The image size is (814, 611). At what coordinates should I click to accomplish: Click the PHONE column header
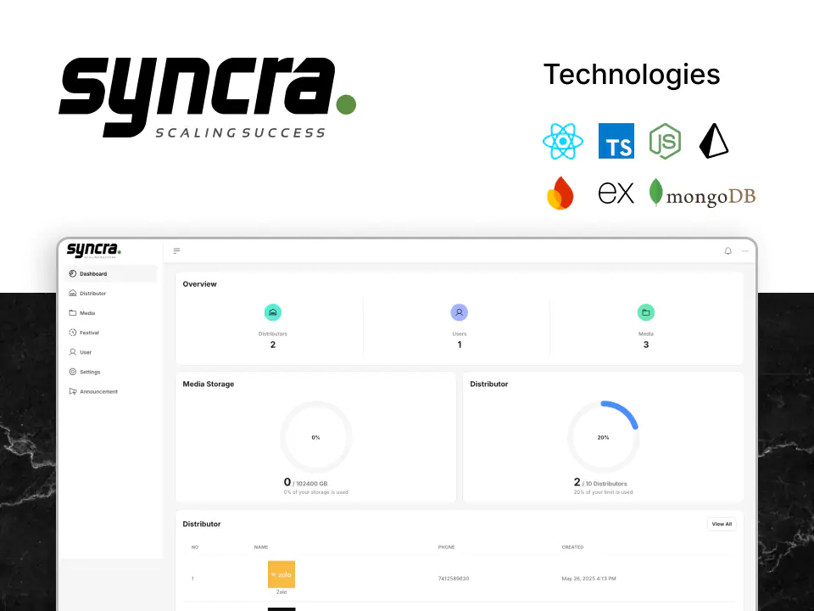point(447,547)
